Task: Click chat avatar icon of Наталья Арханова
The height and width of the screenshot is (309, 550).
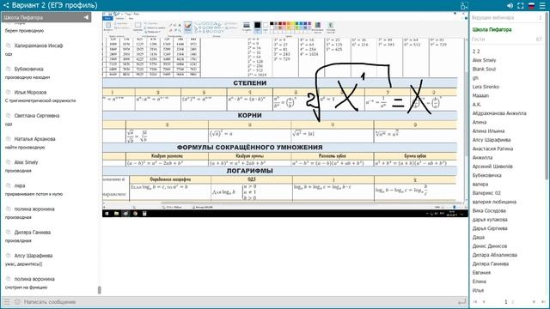Action: pyautogui.click(x=8, y=139)
